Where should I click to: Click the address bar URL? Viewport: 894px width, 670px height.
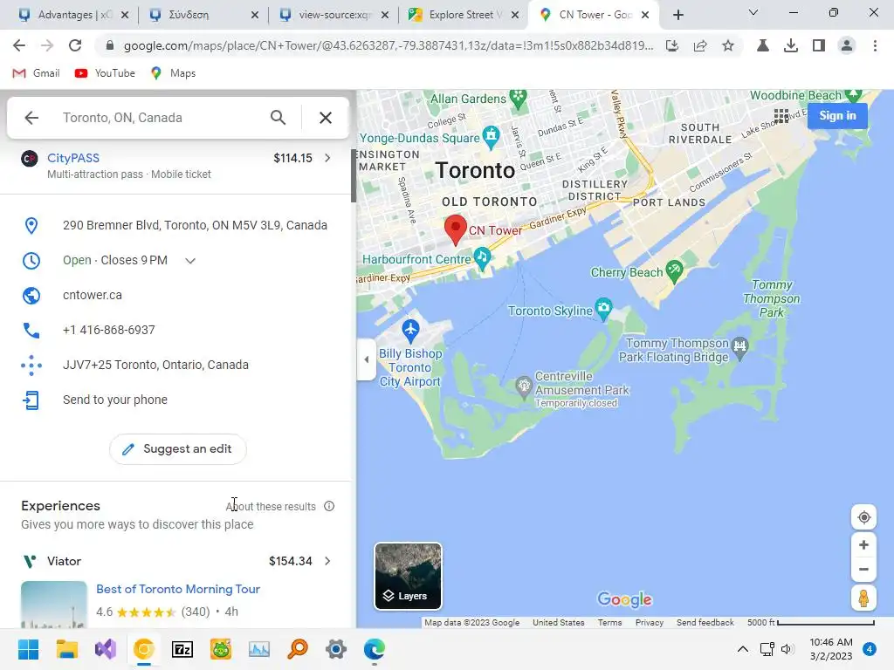click(389, 45)
